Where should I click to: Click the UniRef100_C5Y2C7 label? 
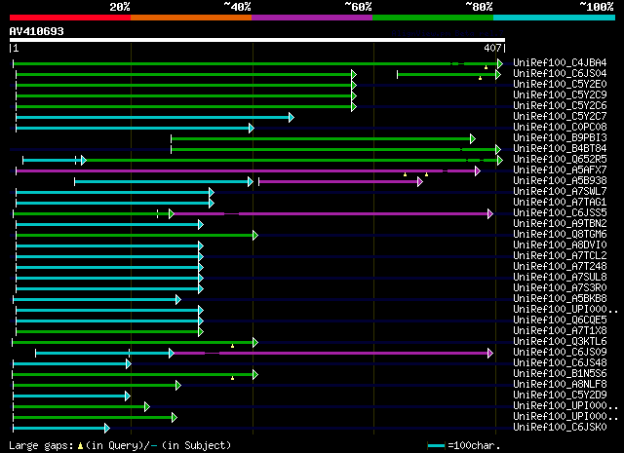[560, 117]
